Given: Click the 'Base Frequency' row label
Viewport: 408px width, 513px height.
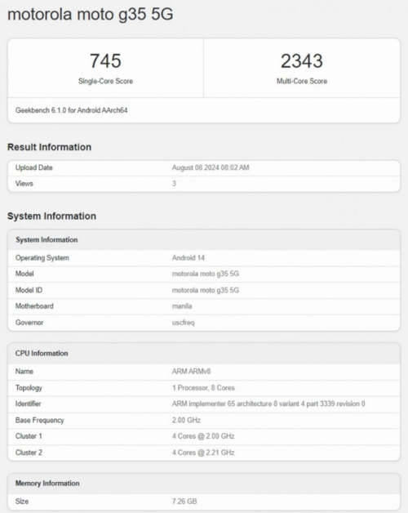Looking at the screenshot, I should [x=39, y=420].
